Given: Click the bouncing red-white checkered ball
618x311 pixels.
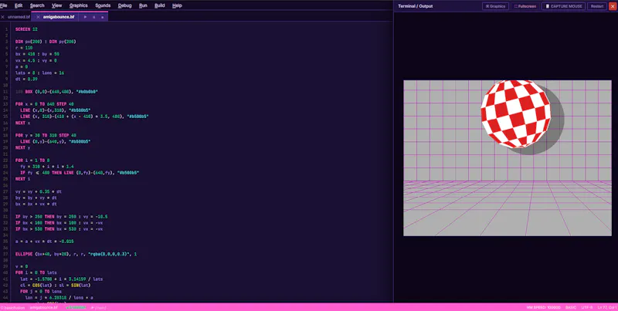Looking at the screenshot, I should tap(515, 113).
